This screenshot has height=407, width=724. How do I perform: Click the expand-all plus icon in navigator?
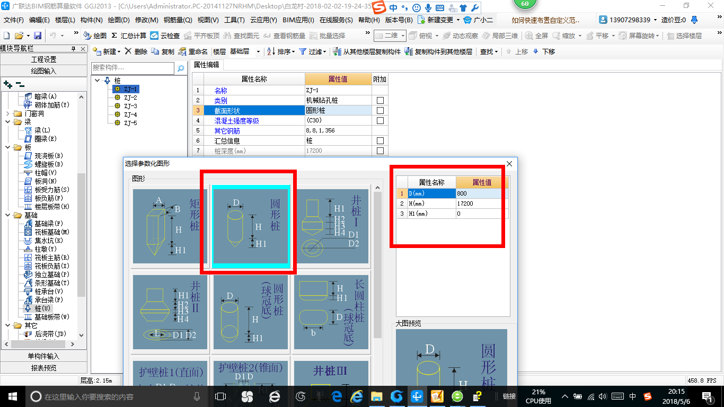click(x=7, y=84)
